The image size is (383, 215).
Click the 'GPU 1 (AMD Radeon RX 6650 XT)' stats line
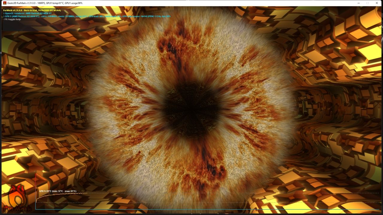tap(87, 16)
